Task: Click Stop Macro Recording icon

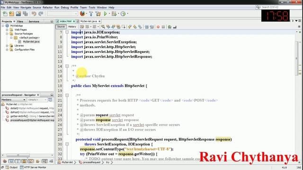Action: point(163,27)
